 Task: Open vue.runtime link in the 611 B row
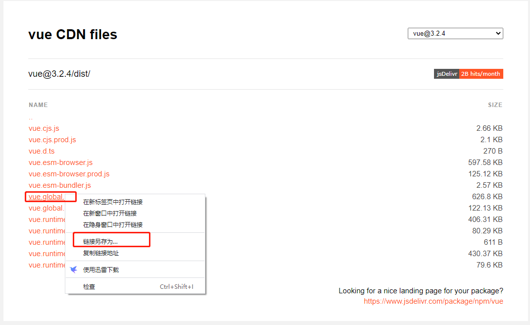click(x=47, y=242)
